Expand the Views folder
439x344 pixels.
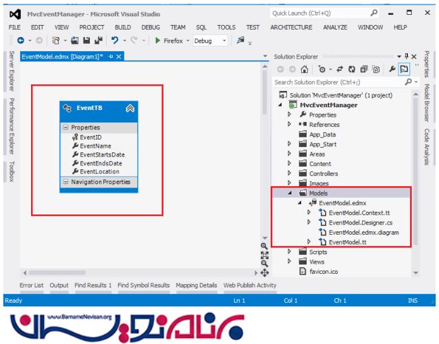(290, 261)
